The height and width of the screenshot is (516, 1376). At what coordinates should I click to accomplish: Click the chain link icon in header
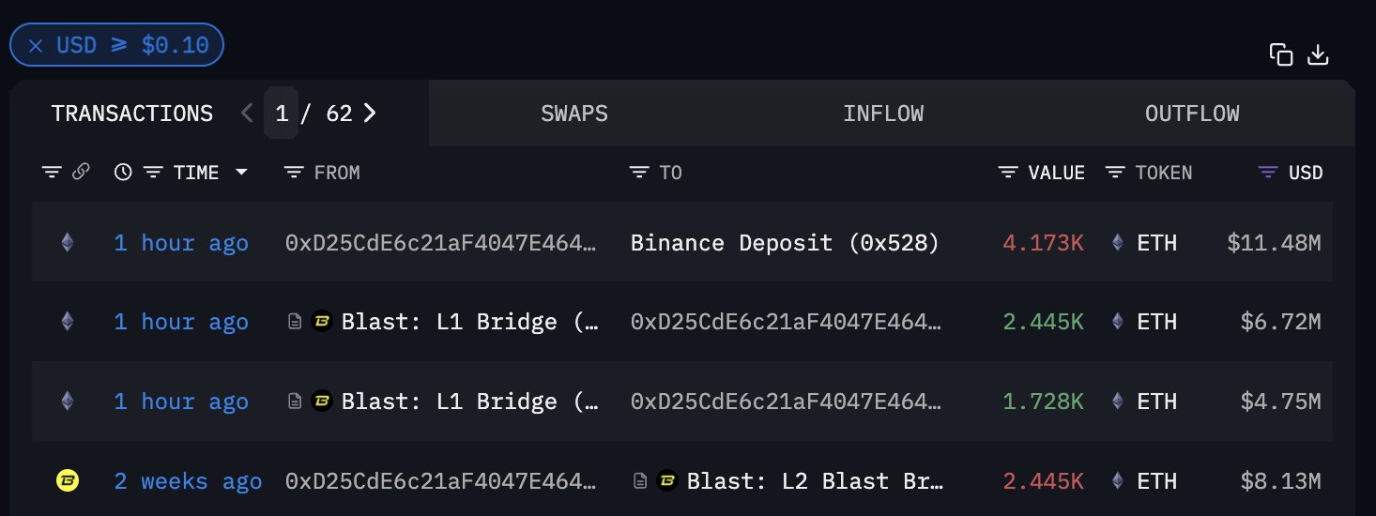pos(82,172)
